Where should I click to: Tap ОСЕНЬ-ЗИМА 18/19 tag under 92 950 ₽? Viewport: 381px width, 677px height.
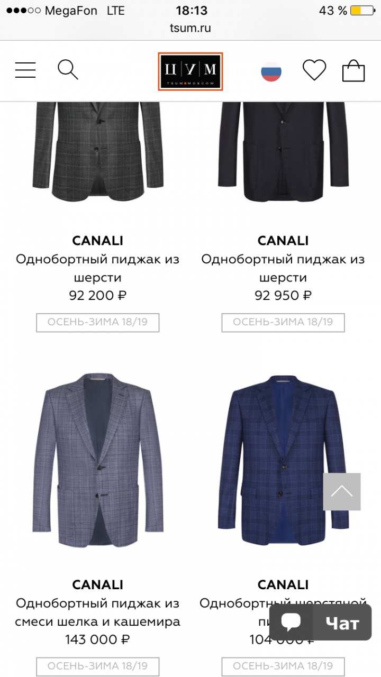(x=283, y=322)
